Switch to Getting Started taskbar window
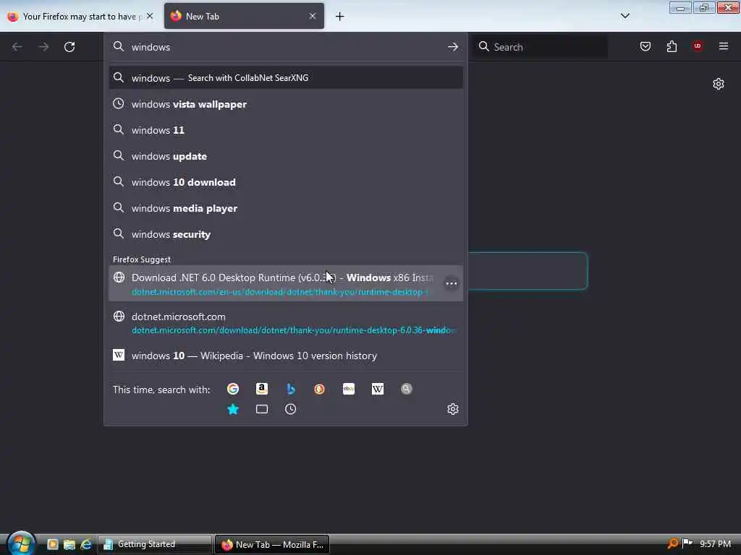Screen dimensions: 741x555 [155, 544]
